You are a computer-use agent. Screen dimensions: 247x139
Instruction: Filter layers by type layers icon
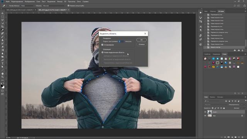[232, 101]
